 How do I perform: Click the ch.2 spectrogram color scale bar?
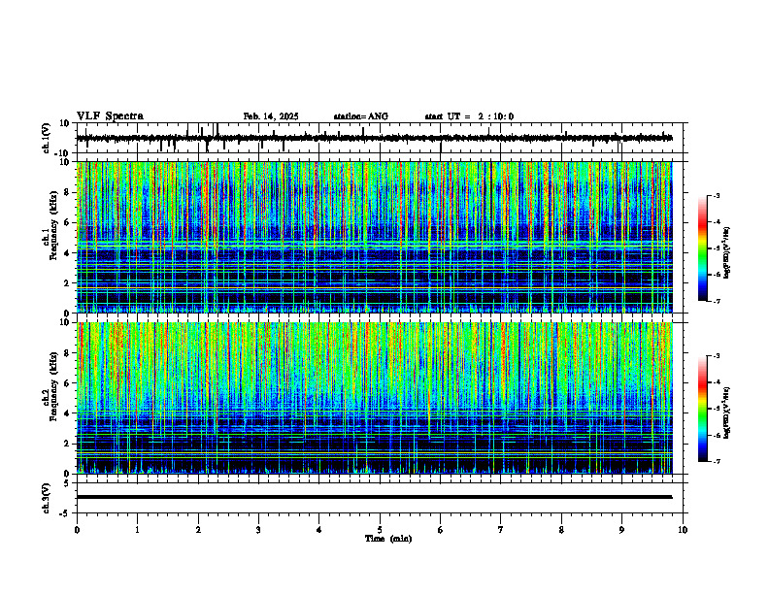pos(703,409)
